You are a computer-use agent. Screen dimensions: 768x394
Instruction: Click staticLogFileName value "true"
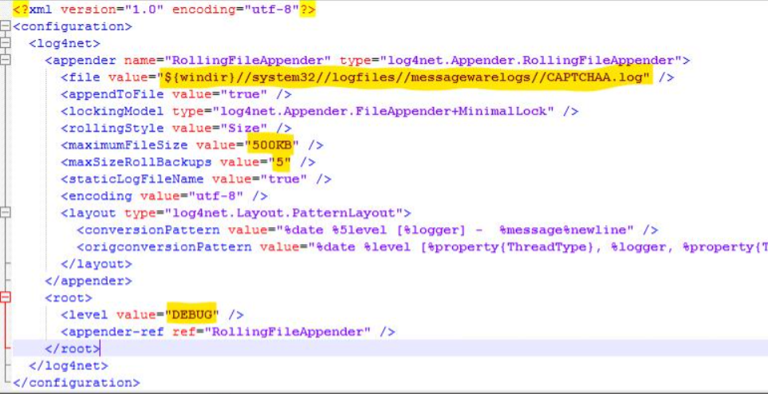[284, 179]
